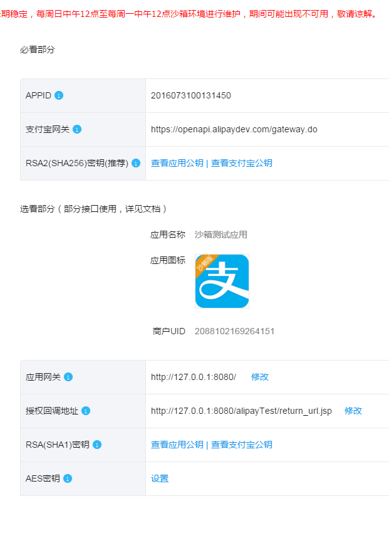Click the info icon next to RSA2(SHA256)密钥(推荐)
Viewport: 389px width, 533px height.
click(136, 163)
